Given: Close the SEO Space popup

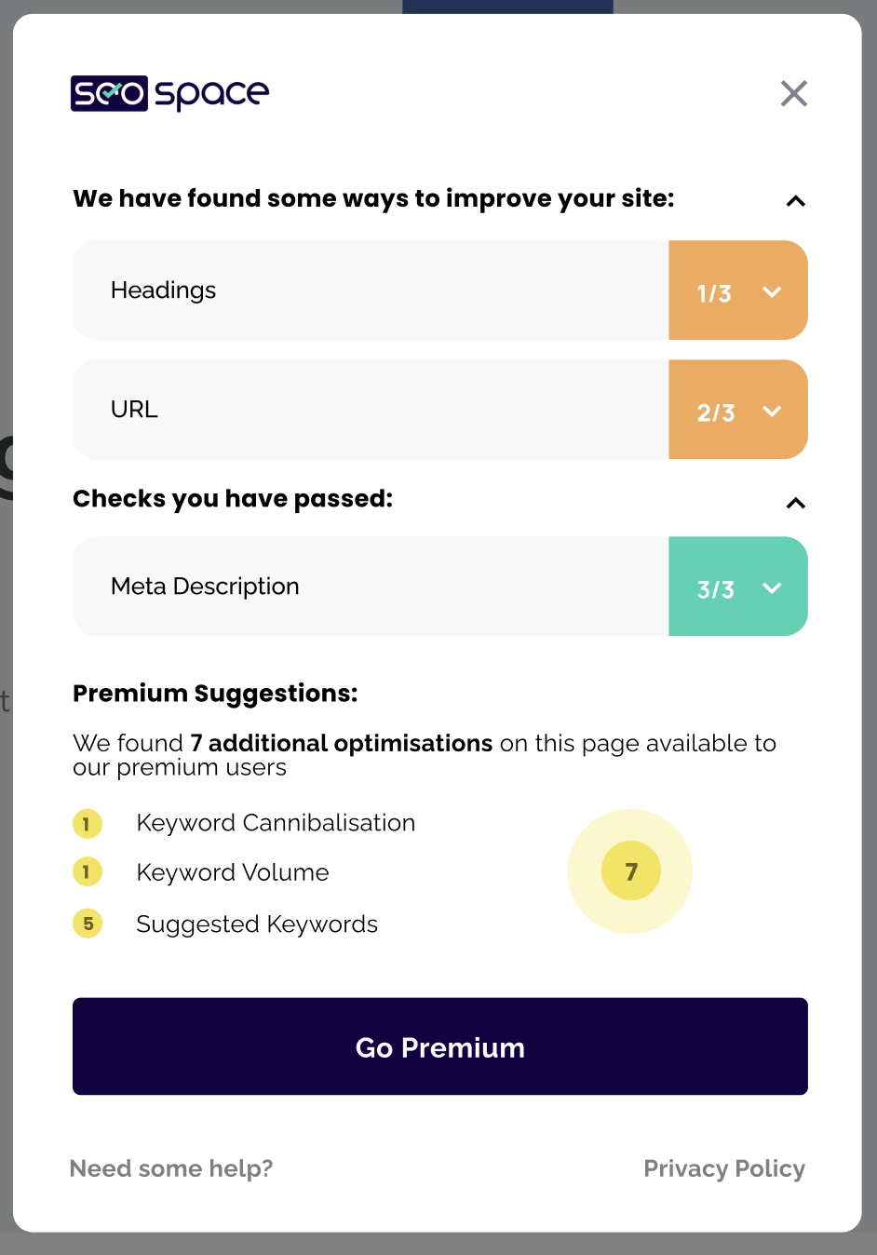Looking at the screenshot, I should coord(793,93).
